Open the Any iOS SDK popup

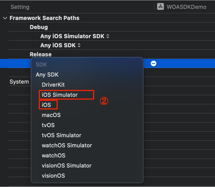[60, 45]
